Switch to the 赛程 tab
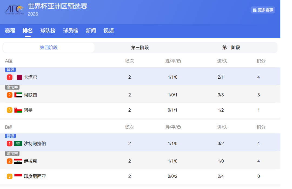This screenshot has height=189, width=292. coord(10,31)
